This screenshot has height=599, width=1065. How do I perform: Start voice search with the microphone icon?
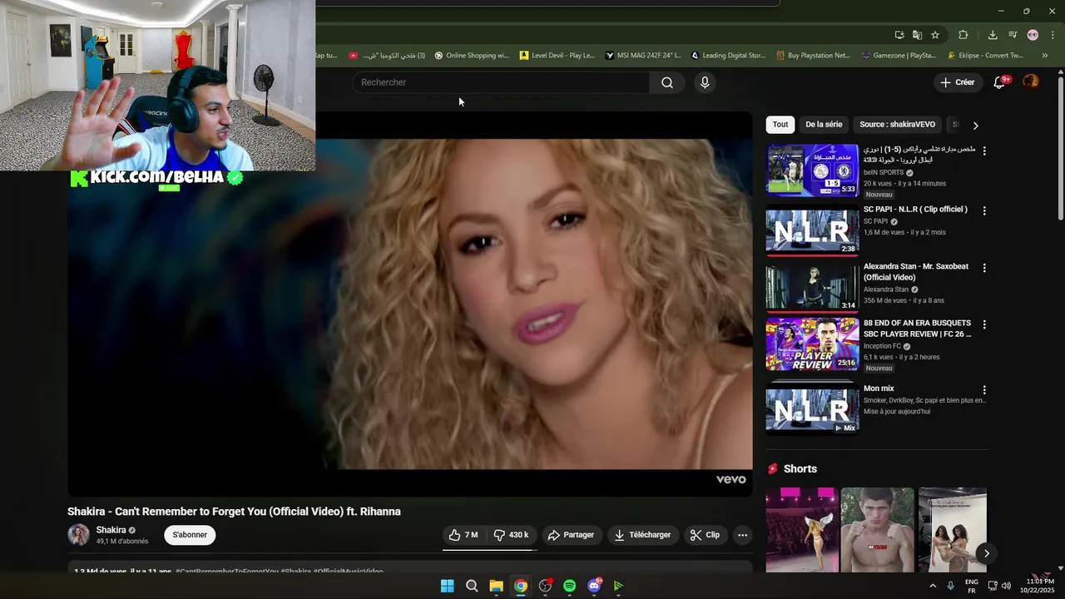tap(705, 82)
